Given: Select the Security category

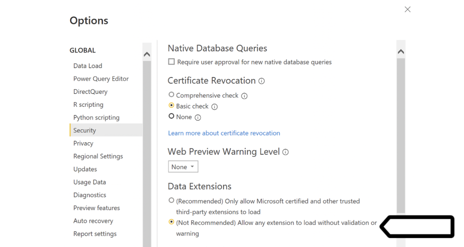Looking at the screenshot, I should click(x=106, y=130).
